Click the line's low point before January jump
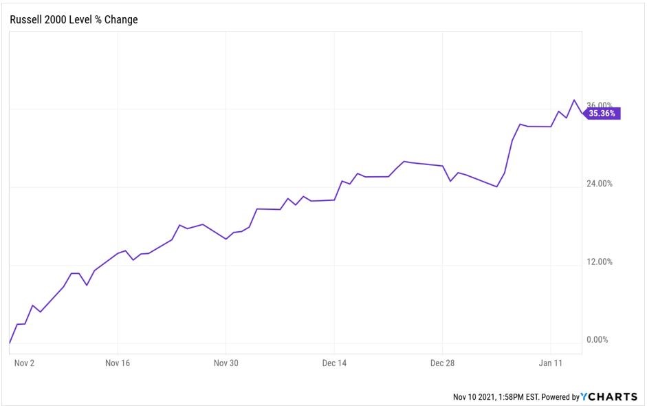The width and height of the screenshot is (647, 406). pyautogui.click(x=496, y=186)
